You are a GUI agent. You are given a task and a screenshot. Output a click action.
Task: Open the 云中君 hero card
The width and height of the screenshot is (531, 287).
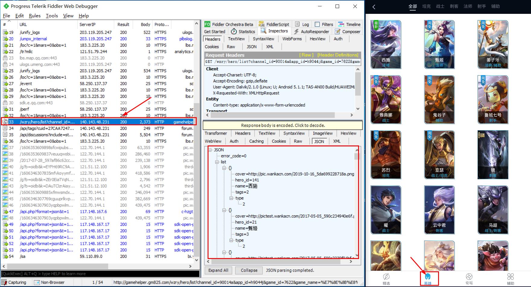pyautogui.click(x=439, y=210)
